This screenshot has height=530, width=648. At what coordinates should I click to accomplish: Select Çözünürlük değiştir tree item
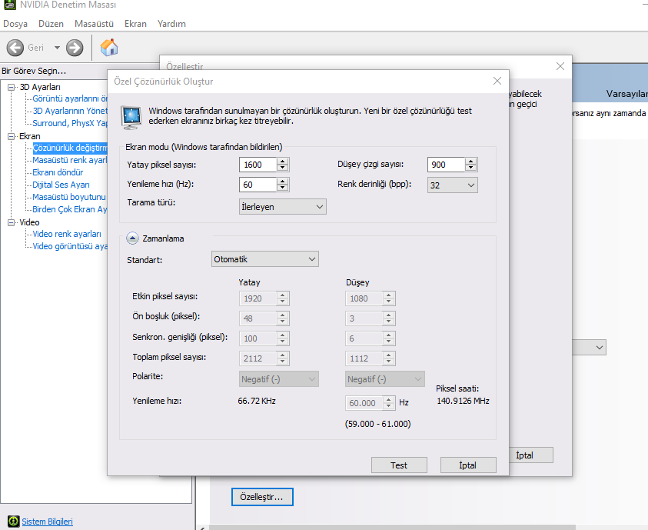pos(70,148)
